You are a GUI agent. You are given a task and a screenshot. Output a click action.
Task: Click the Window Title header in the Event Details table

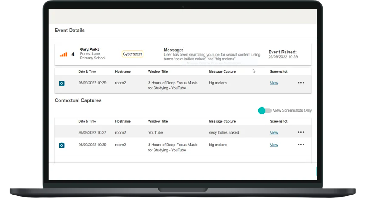point(158,72)
